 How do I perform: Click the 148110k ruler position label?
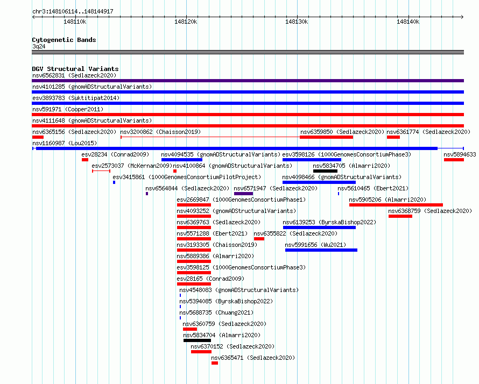[75, 22]
